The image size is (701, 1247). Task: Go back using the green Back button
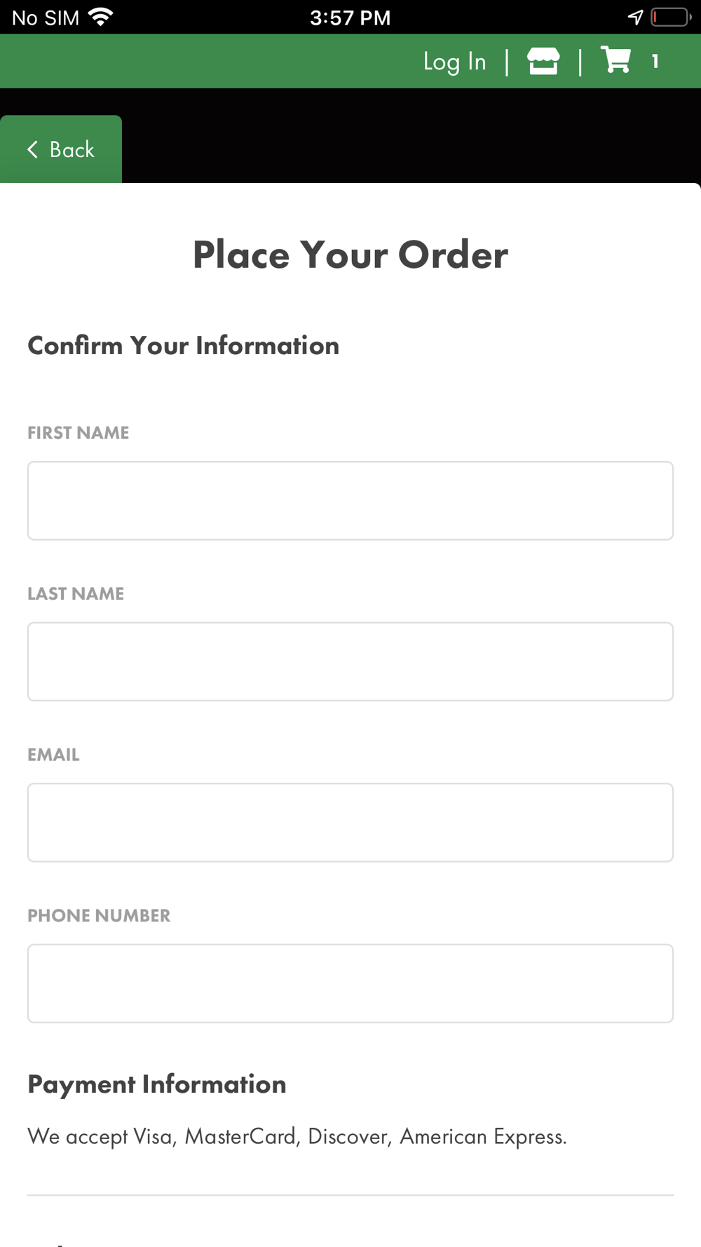(61, 149)
